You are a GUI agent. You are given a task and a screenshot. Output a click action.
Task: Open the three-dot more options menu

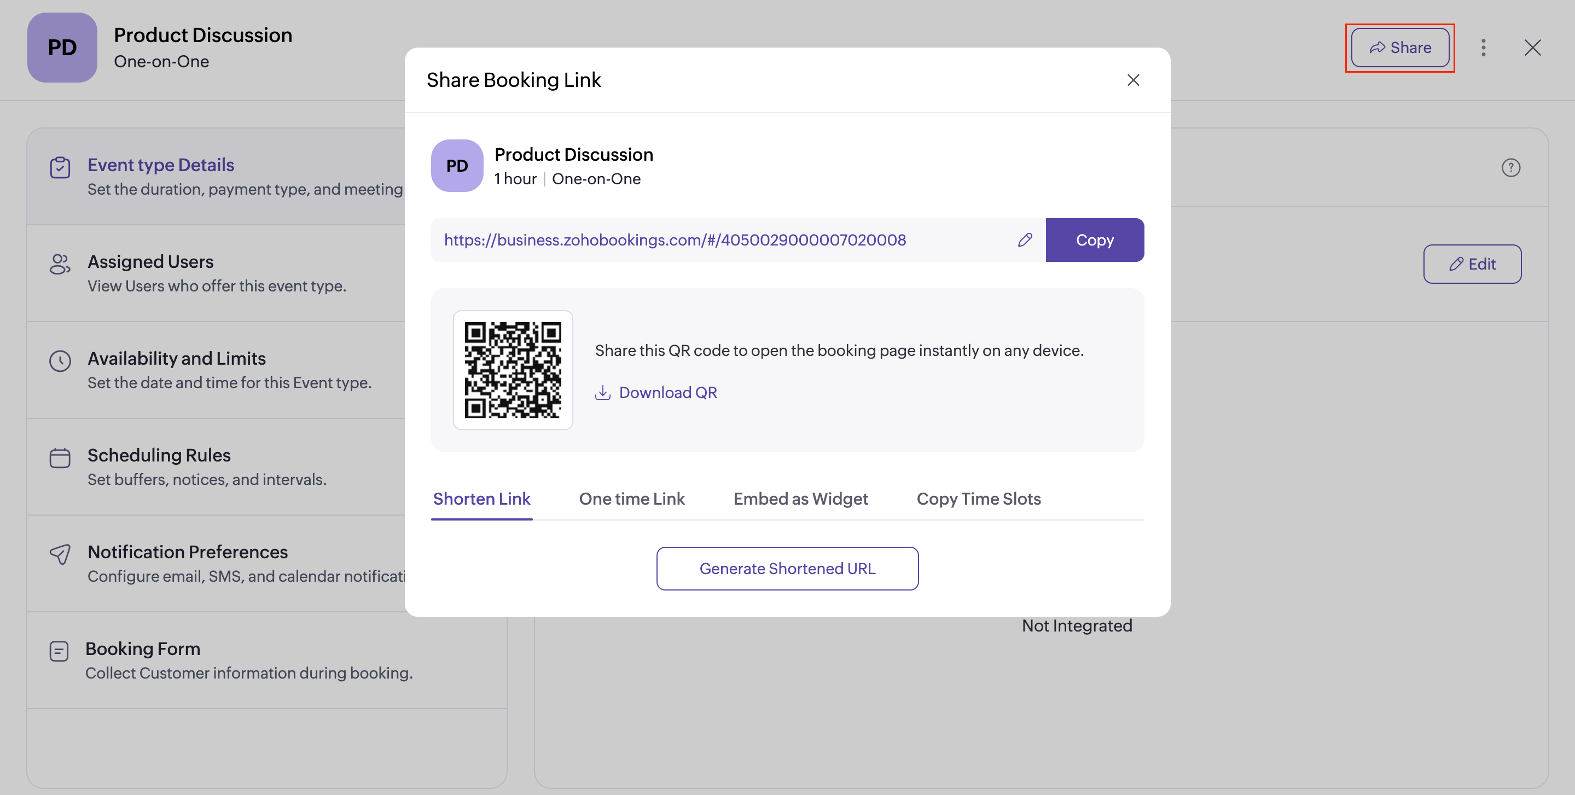pos(1483,48)
